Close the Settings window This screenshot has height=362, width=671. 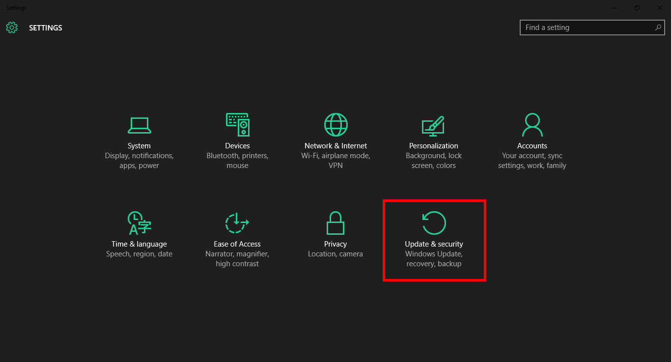click(660, 8)
